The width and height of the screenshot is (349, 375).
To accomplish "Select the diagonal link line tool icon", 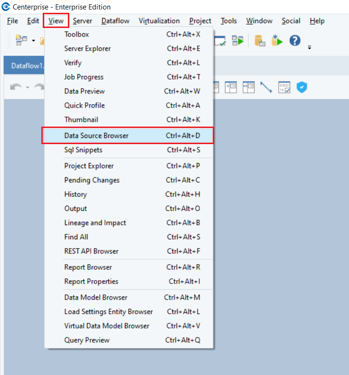I will pos(266,87).
